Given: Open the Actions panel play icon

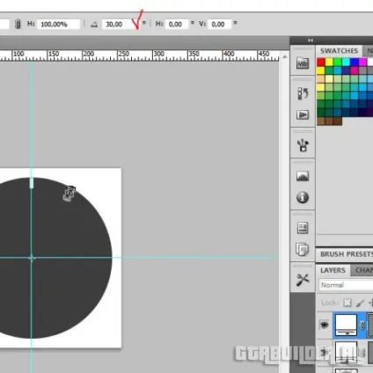Looking at the screenshot, I should 303,114.
